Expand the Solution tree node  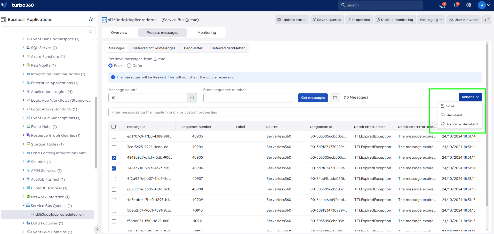point(23,162)
